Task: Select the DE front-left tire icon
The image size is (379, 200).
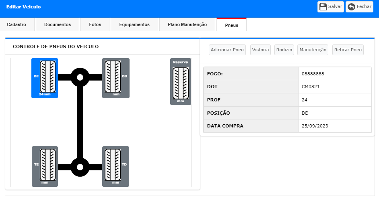Action: (47, 76)
